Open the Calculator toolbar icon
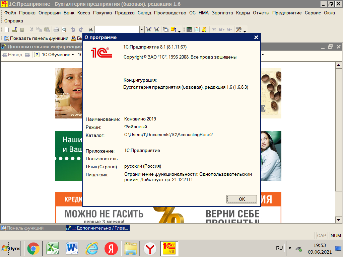This screenshot has width=343, height=257. coord(189,29)
